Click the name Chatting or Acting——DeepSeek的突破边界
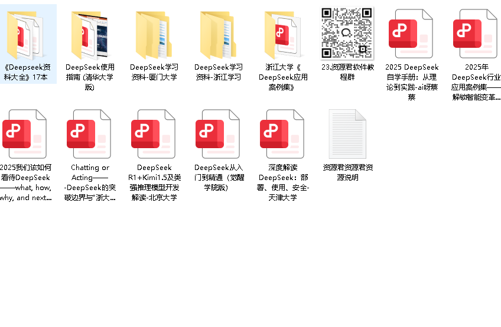The image size is (501, 327). click(90, 182)
